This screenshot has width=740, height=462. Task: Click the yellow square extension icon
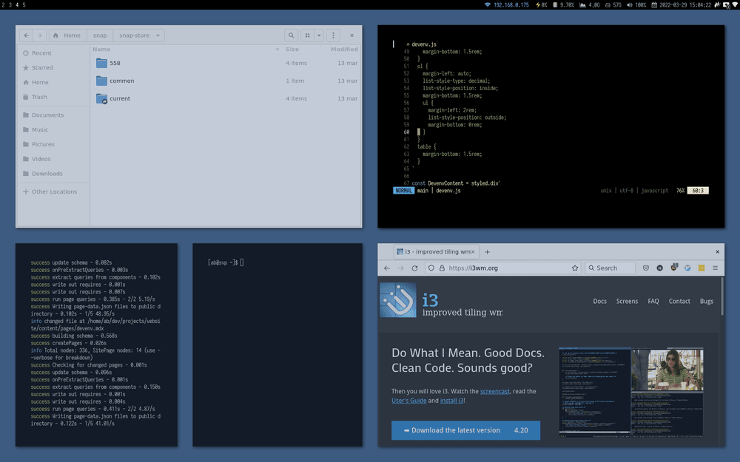pos(702,268)
